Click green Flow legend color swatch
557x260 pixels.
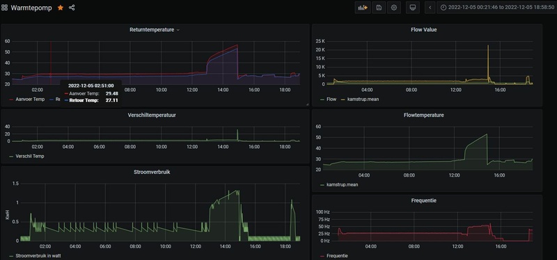(x=322, y=99)
